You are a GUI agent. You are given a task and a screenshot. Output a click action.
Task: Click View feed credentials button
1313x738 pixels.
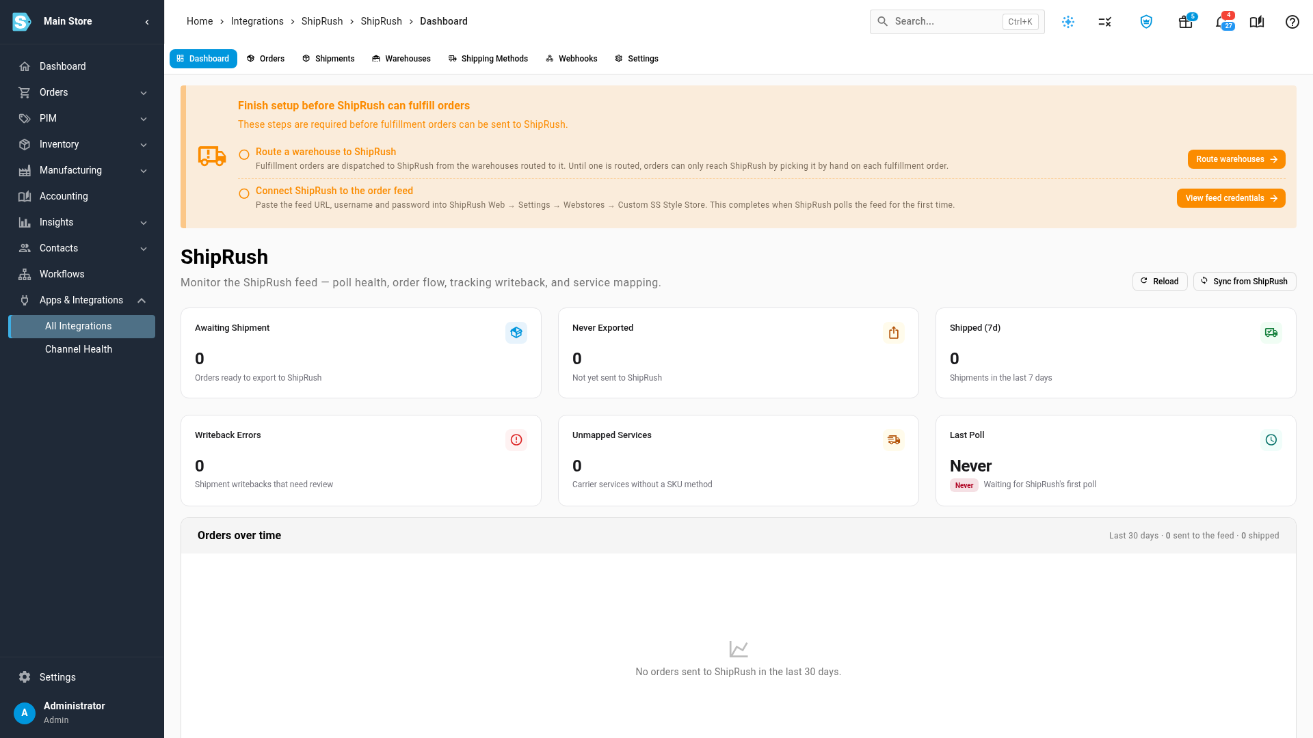click(1231, 198)
